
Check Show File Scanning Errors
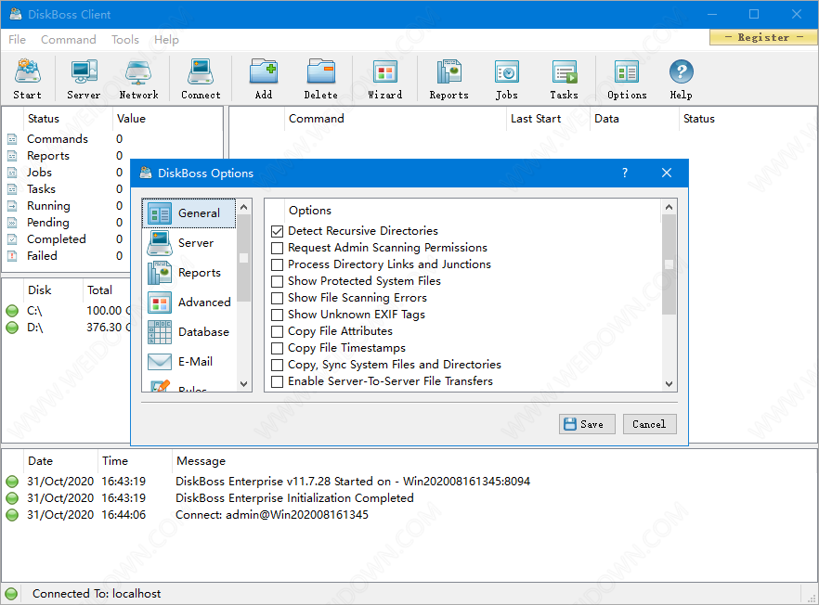click(x=278, y=298)
